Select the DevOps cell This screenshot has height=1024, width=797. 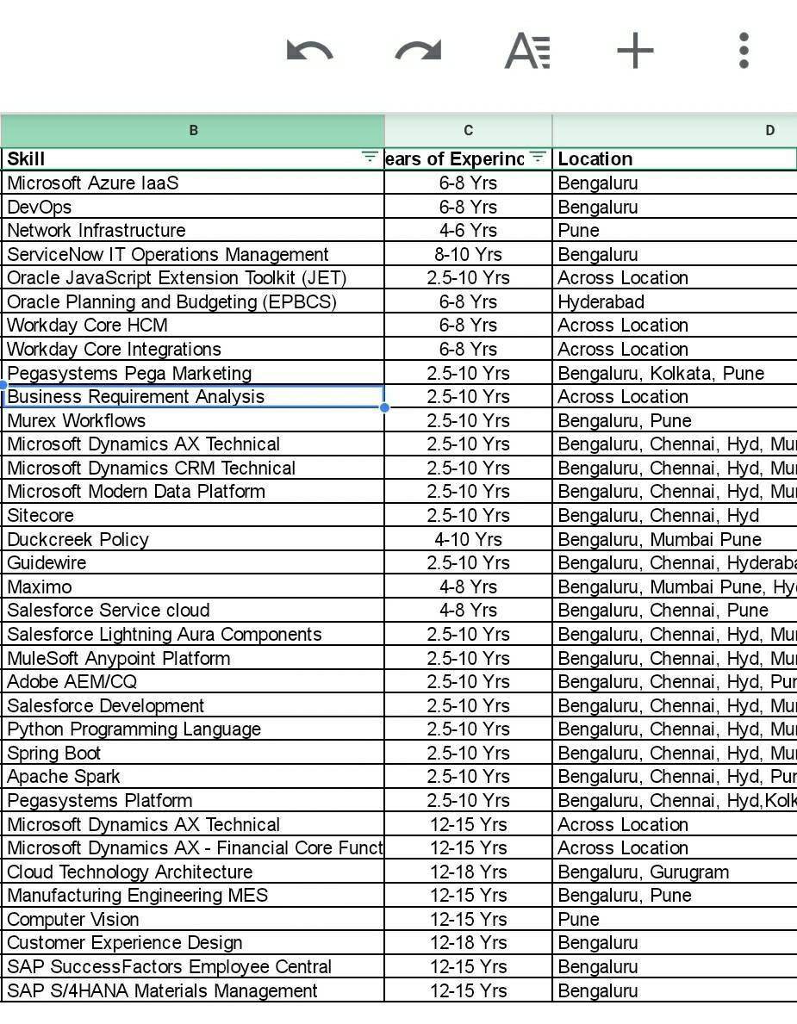[x=193, y=207]
